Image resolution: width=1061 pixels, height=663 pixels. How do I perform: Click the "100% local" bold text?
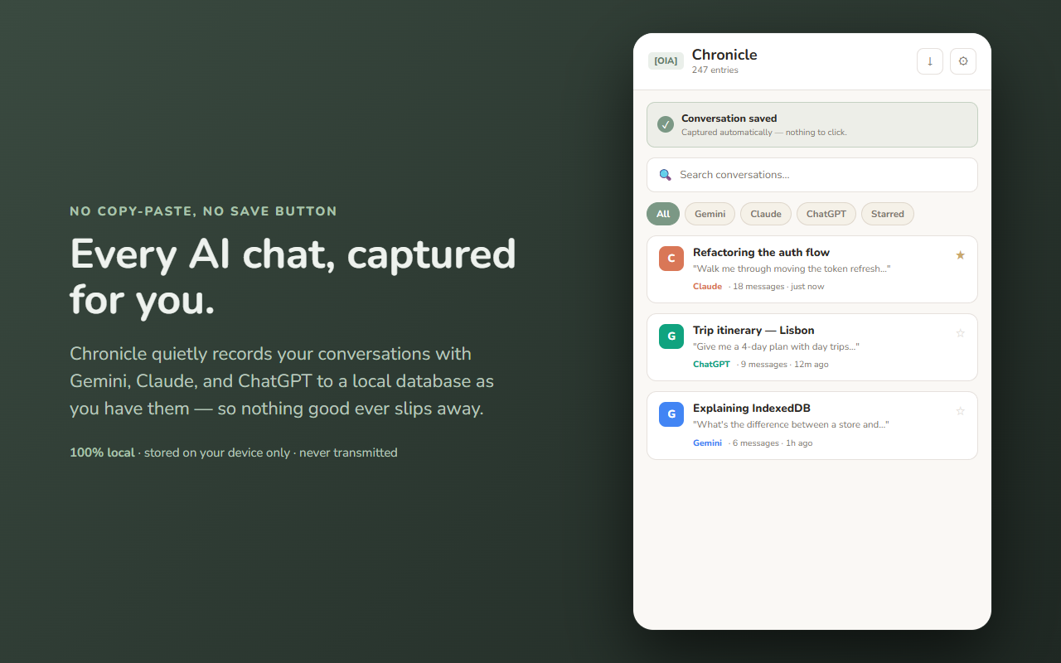click(102, 452)
